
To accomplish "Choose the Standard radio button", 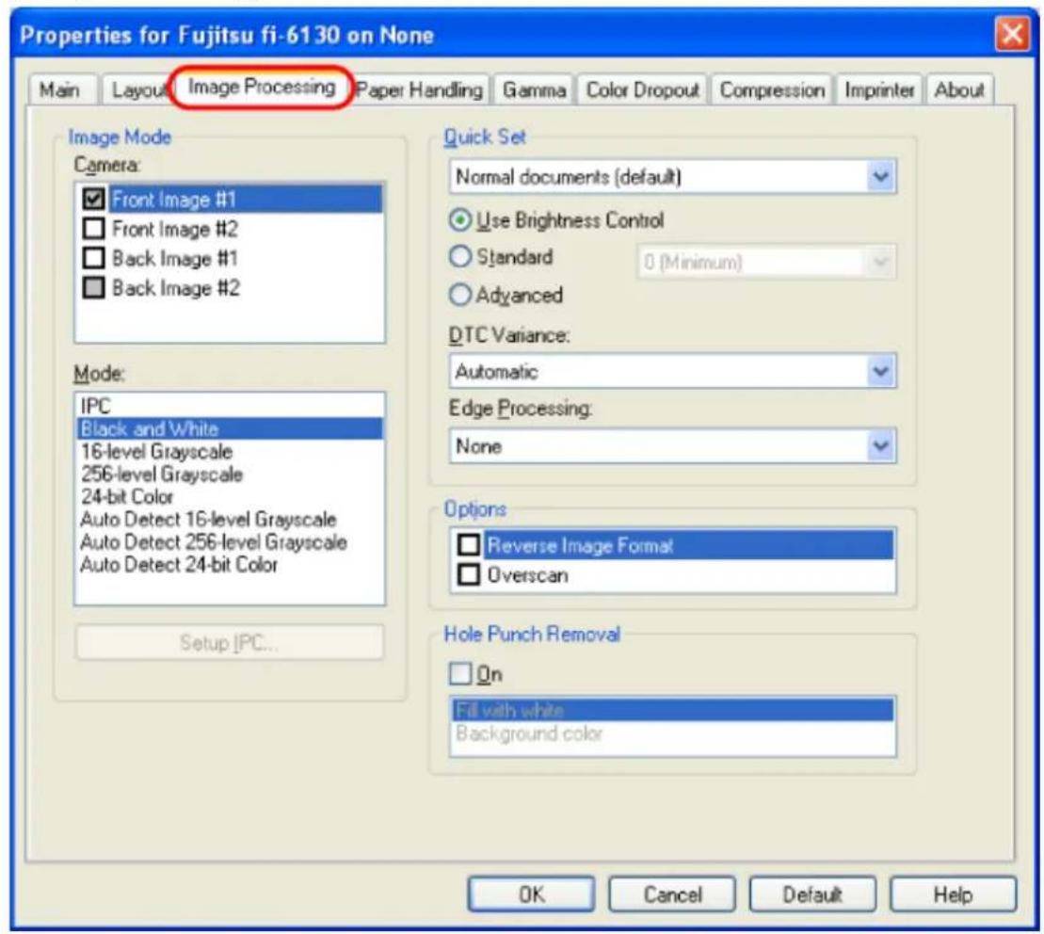I will pyautogui.click(x=460, y=256).
